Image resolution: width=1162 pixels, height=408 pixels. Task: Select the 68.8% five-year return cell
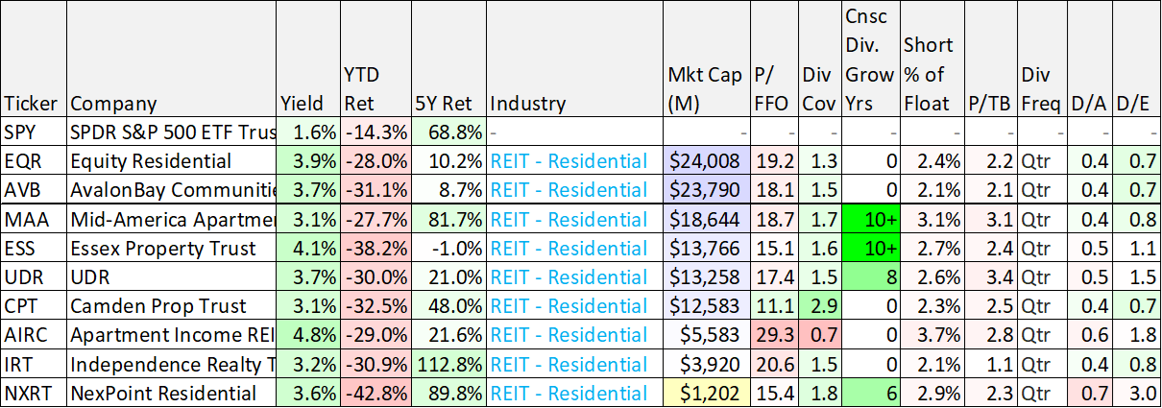449,132
